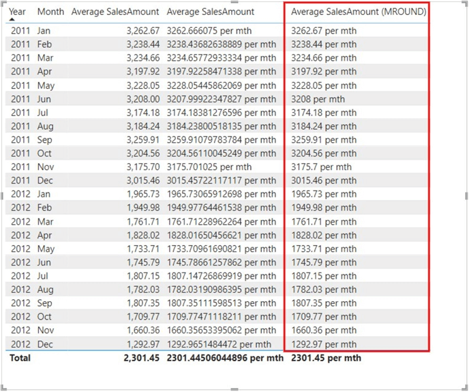The width and height of the screenshot is (469, 392).
Task: Click the value 3,259.91
Action: pyautogui.click(x=143, y=139)
